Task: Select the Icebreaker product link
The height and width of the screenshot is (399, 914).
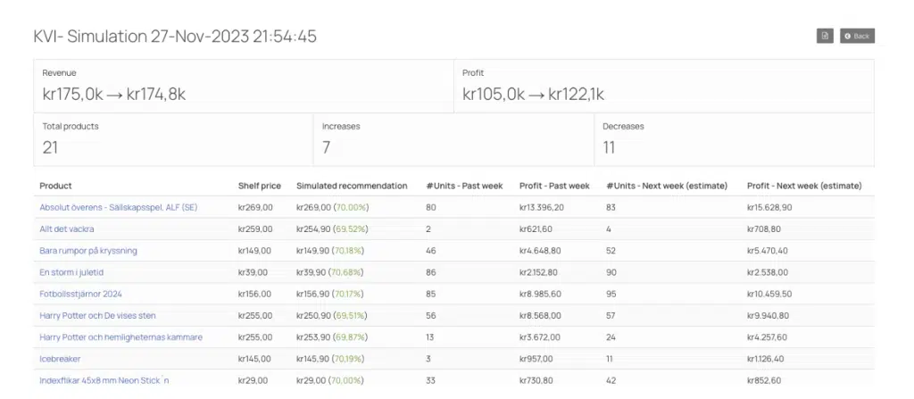Action: pyautogui.click(x=60, y=358)
